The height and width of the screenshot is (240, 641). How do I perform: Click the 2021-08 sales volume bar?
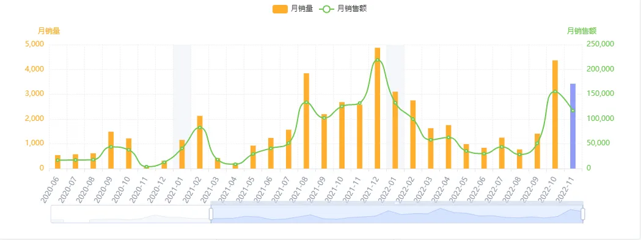click(x=306, y=121)
